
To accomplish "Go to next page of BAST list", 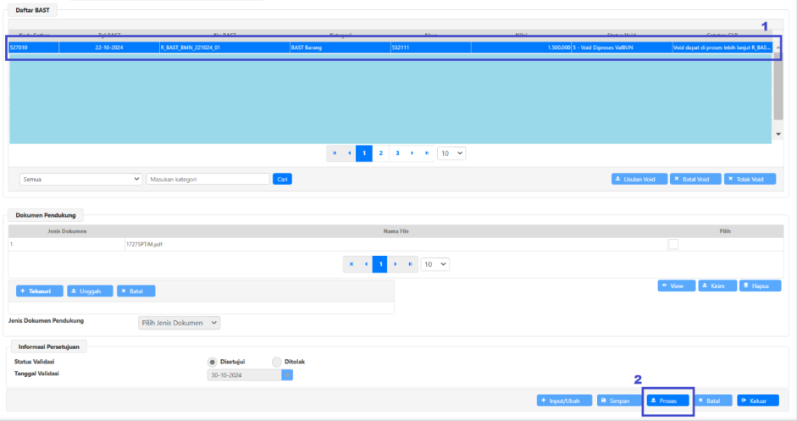I will 412,153.
